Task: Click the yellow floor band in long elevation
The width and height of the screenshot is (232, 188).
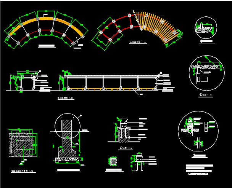Action: (111, 89)
